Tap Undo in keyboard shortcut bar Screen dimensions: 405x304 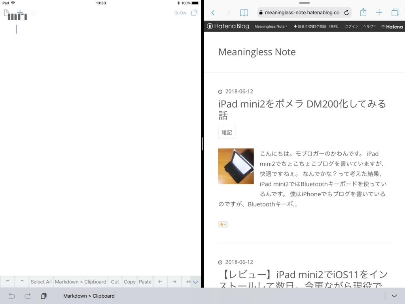pos(11,296)
